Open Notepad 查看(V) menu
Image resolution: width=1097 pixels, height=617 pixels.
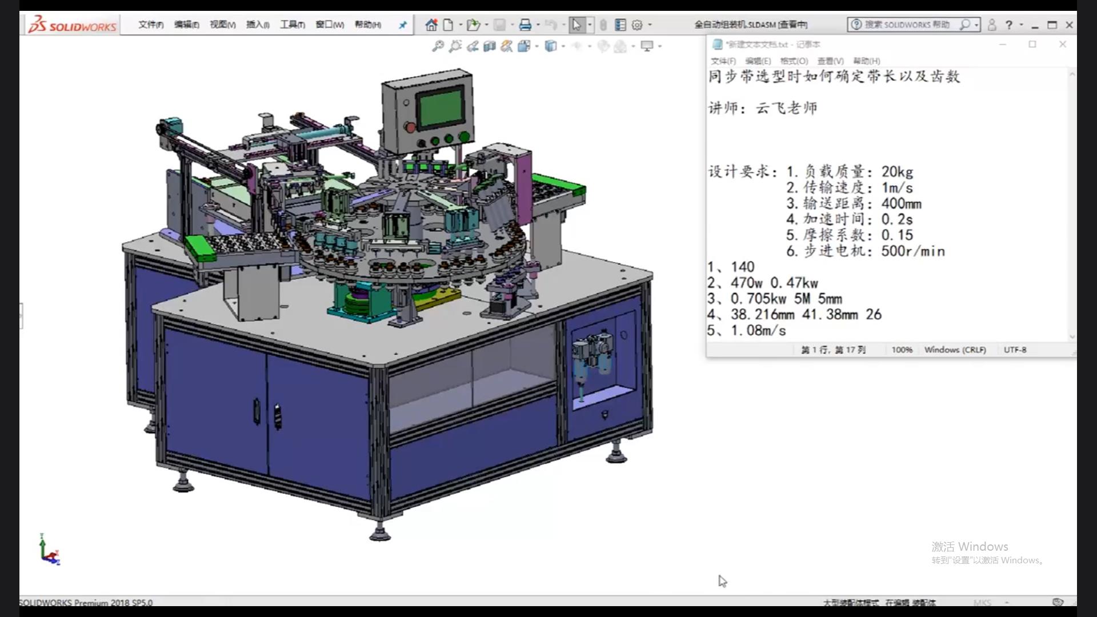pyautogui.click(x=830, y=61)
